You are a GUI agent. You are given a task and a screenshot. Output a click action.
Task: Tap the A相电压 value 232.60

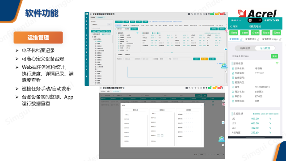(x=255, y=133)
